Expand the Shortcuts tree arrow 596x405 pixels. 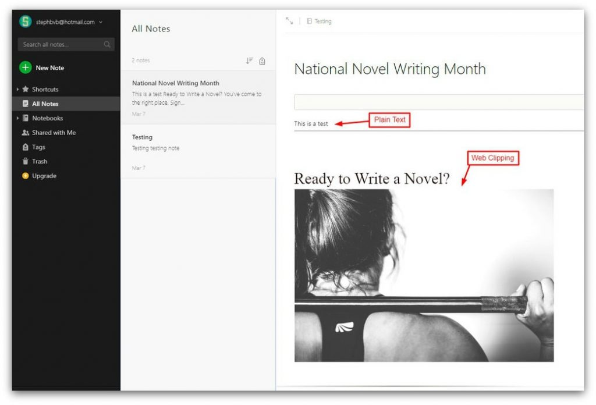17,89
